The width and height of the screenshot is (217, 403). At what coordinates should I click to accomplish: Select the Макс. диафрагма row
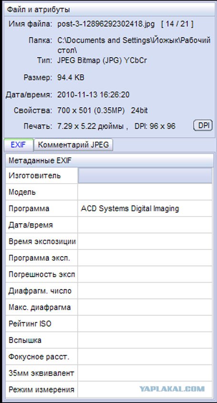[x=109, y=307]
